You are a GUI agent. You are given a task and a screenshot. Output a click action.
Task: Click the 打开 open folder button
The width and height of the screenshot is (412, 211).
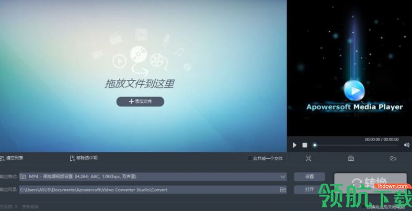click(310, 190)
